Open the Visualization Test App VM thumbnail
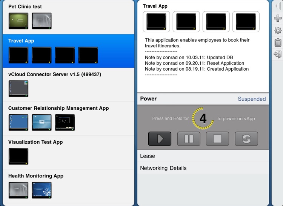Viewport: 283px width, 206px height. point(18,156)
